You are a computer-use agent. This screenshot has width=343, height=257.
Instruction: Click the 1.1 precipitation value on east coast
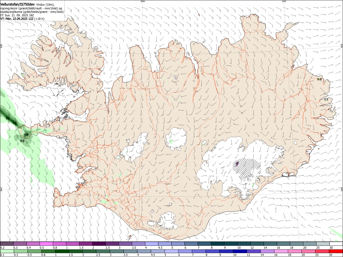coord(326,100)
